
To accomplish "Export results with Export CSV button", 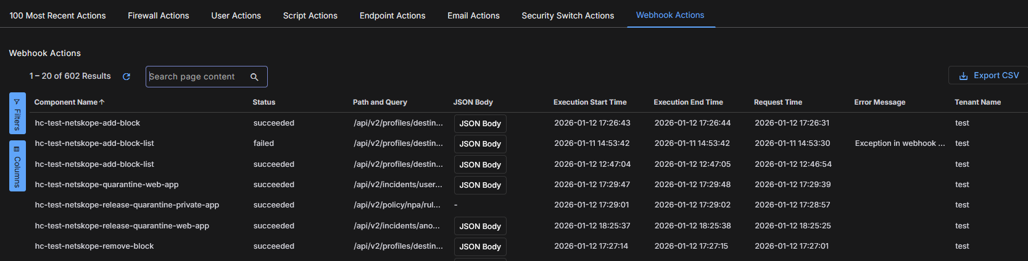I will 989,76.
